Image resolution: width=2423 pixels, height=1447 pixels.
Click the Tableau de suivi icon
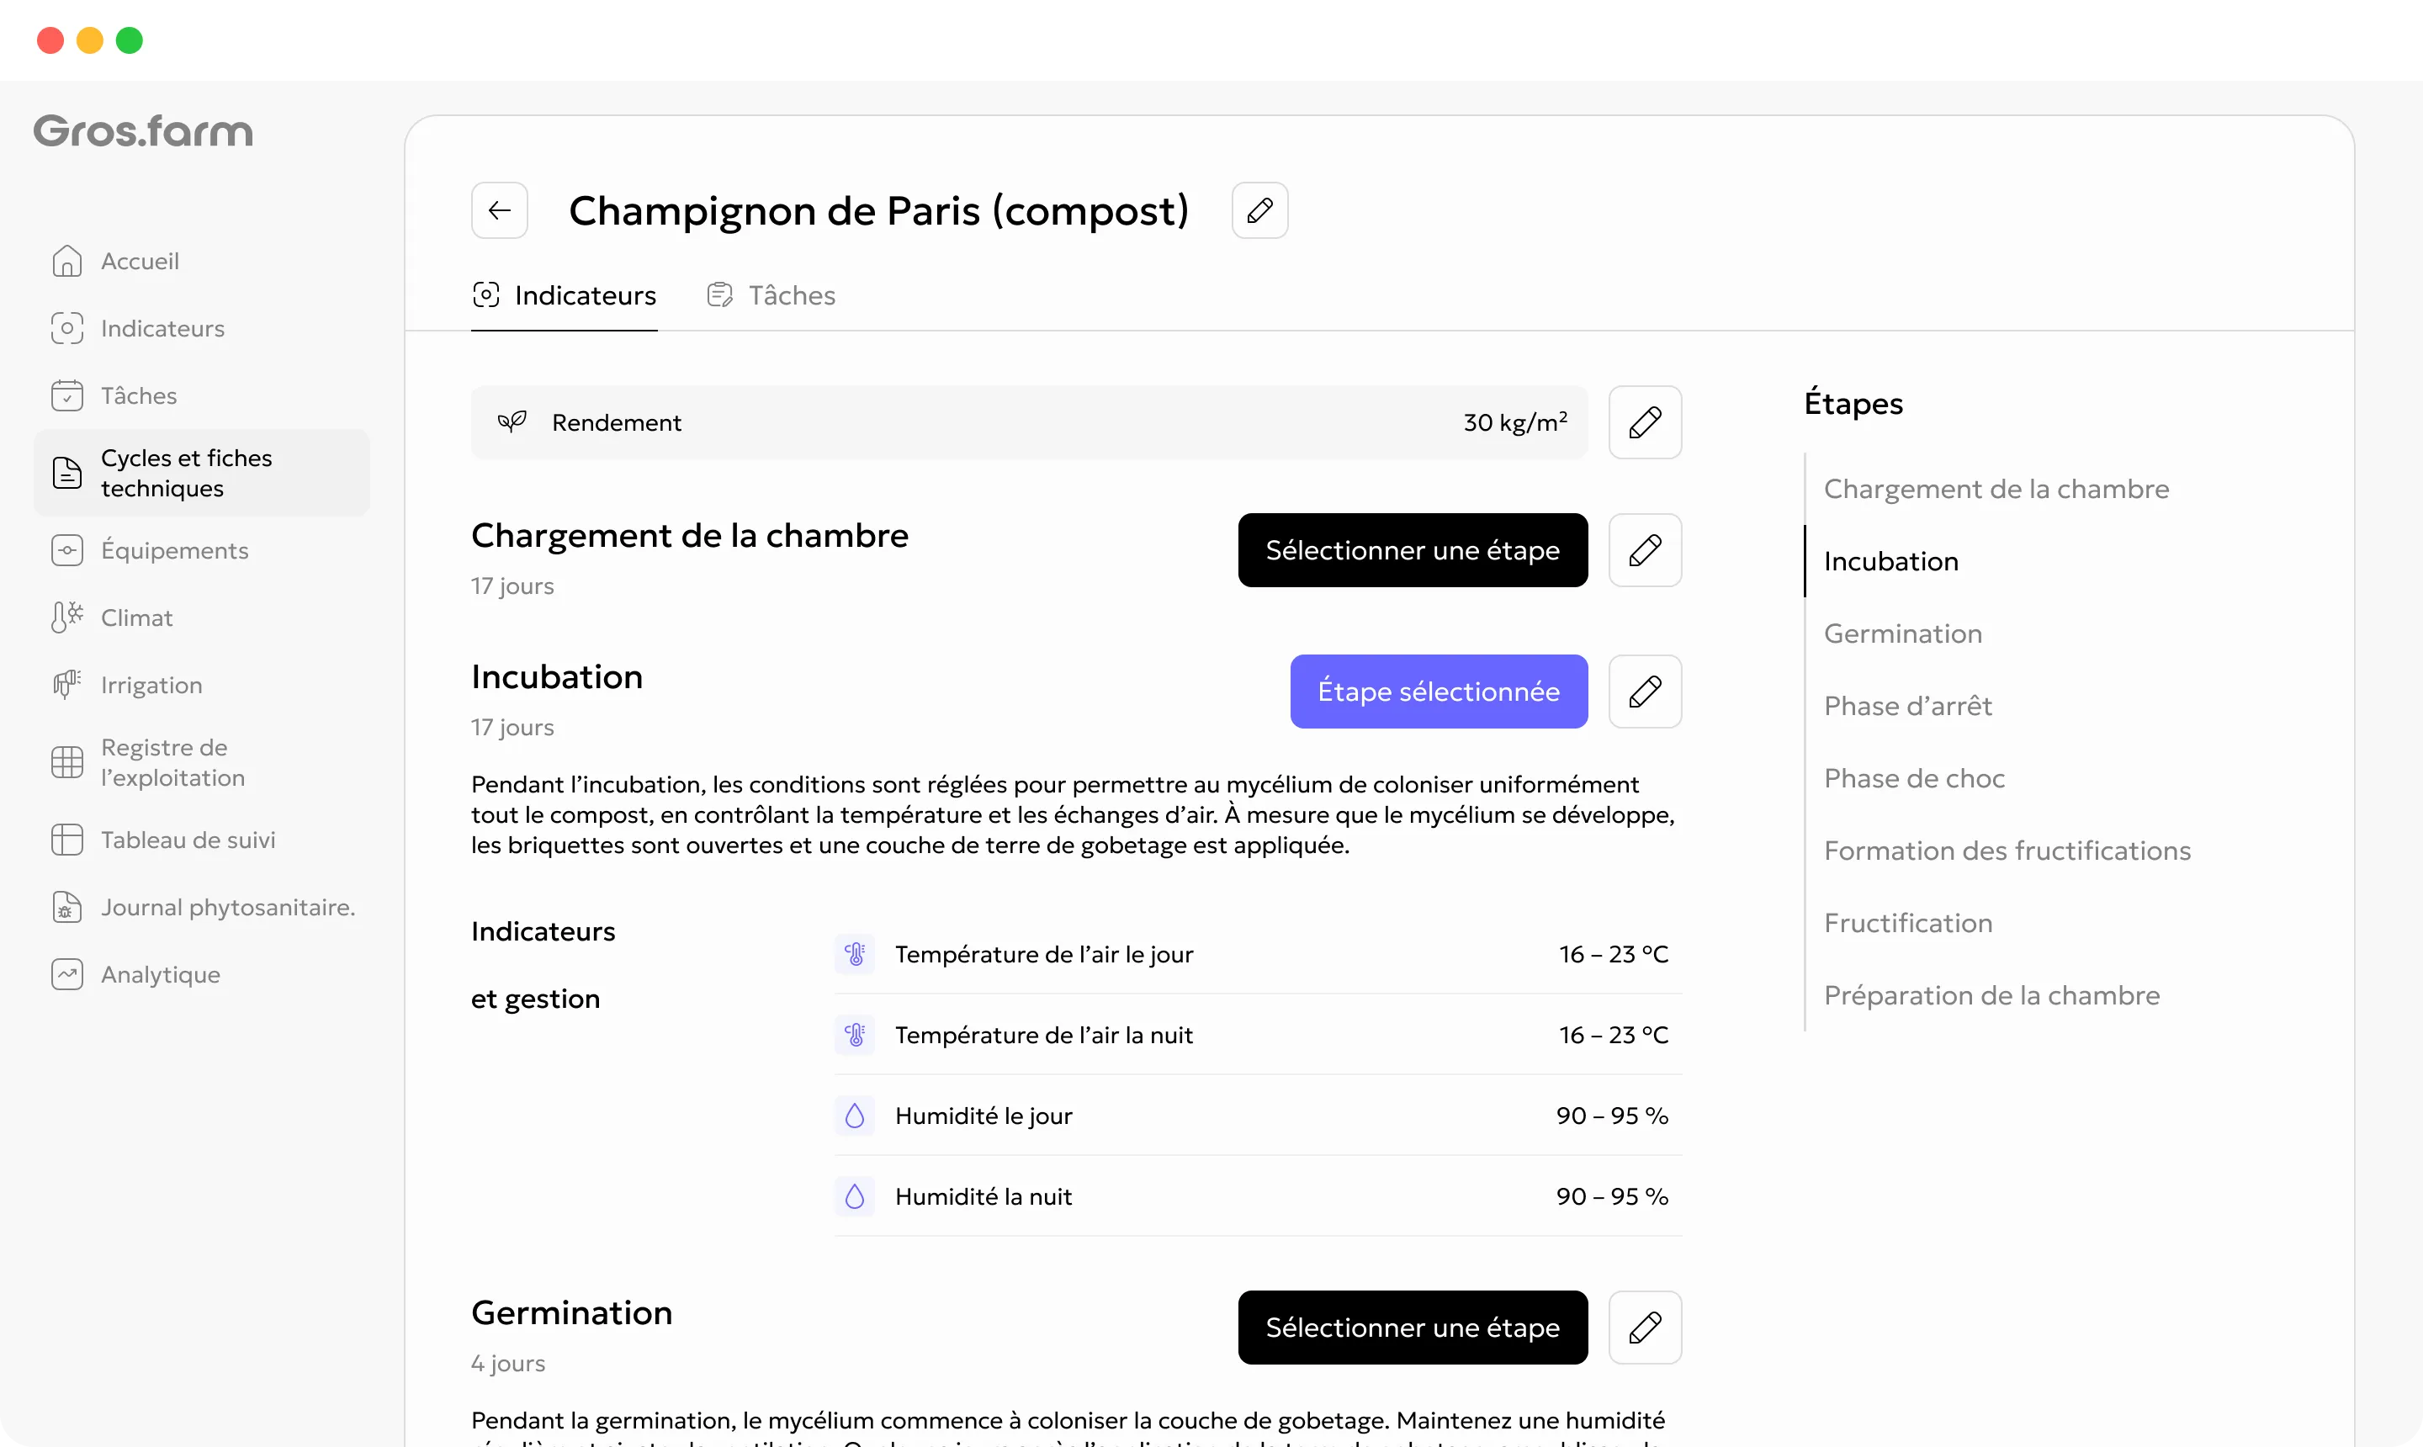coord(67,840)
